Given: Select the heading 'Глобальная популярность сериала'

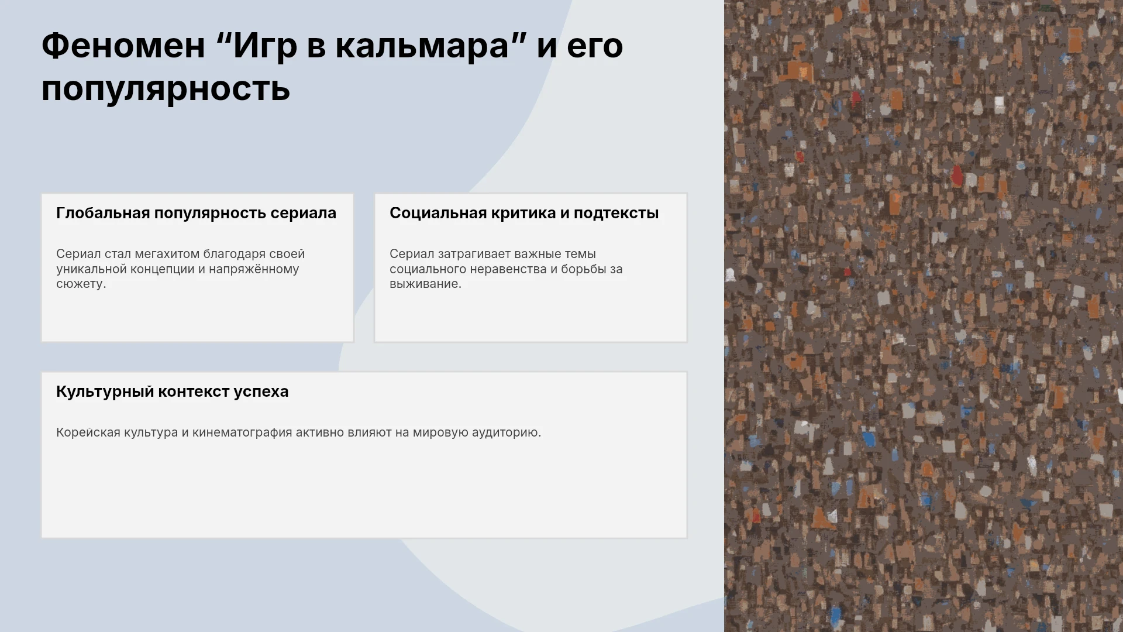Looking at the screenshot, I should (x=196, y=213).
